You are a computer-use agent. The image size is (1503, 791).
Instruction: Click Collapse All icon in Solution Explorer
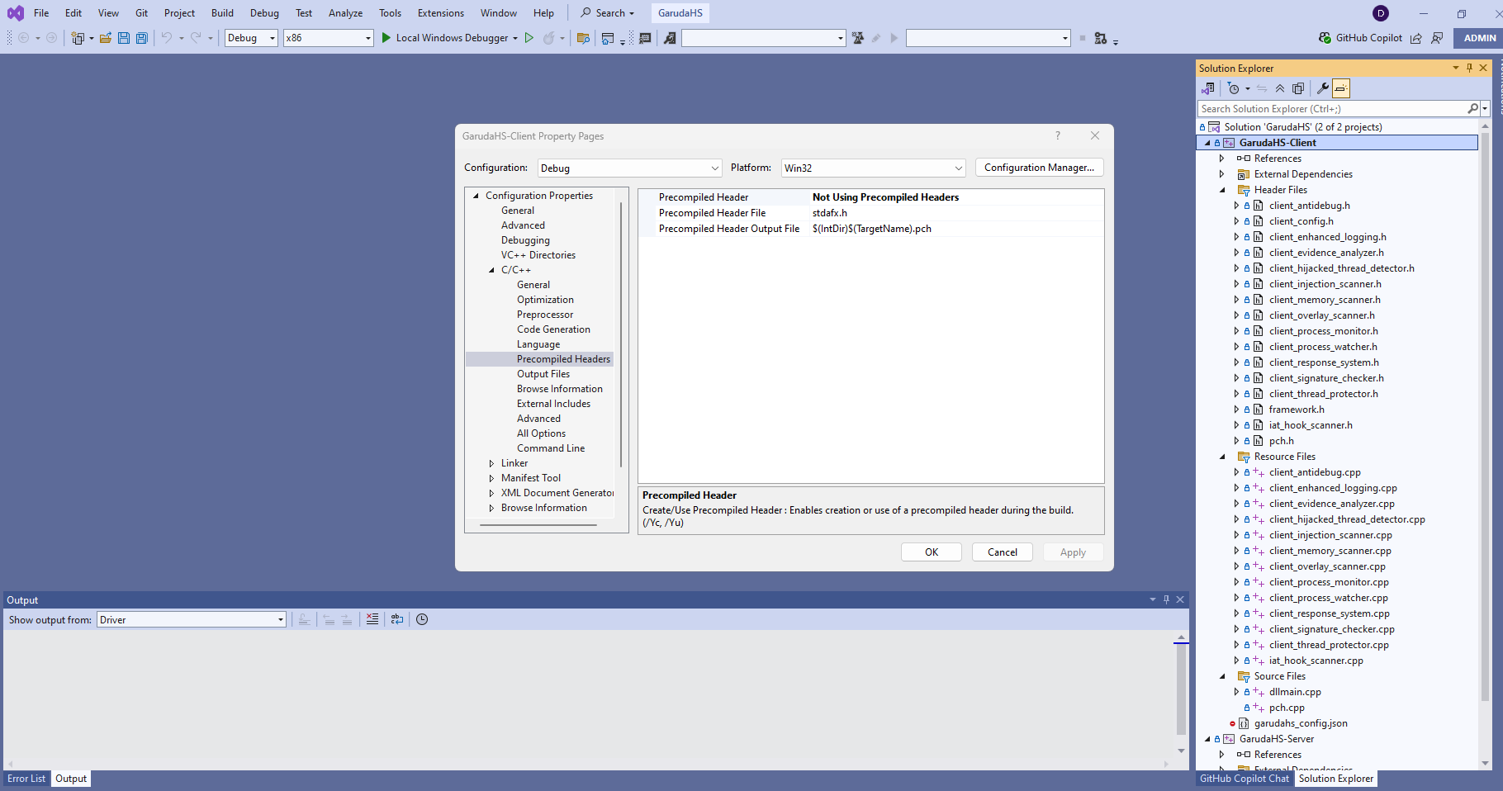tap(1280, 88)
